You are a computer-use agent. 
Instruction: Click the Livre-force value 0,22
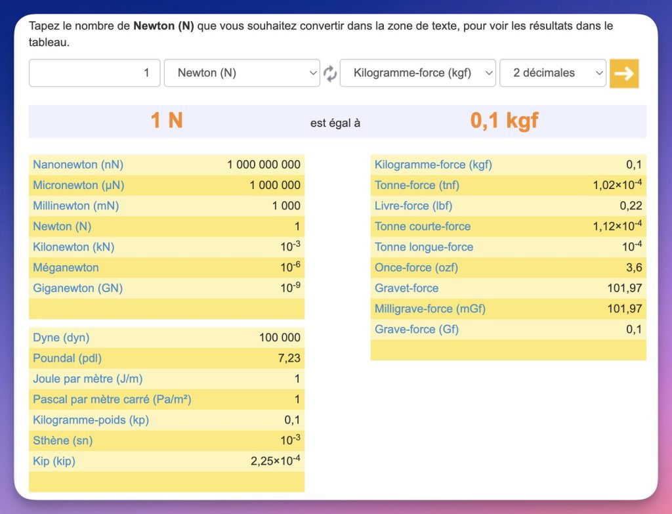(631, 205)
